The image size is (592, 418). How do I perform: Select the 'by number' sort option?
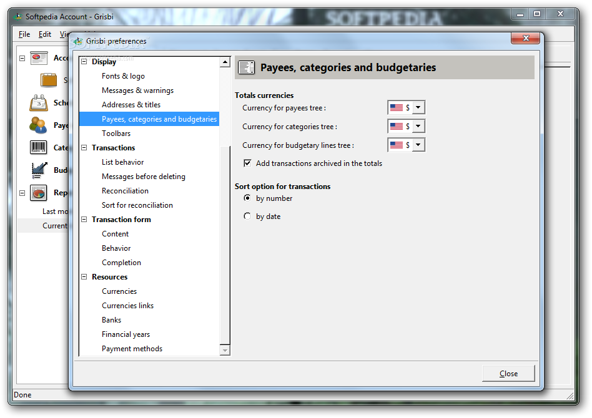[x=247, y=198]
